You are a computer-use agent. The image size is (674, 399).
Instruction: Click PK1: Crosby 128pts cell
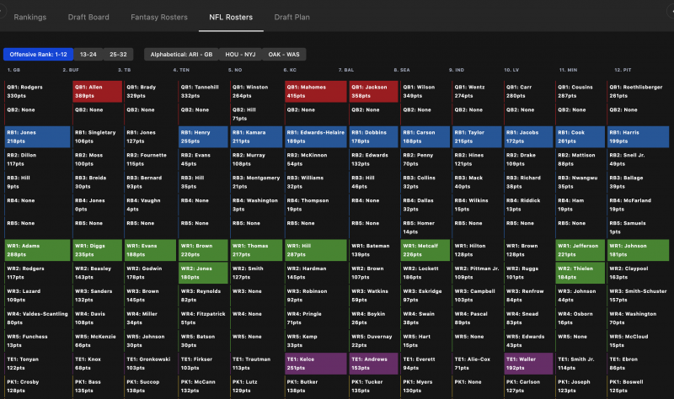pyautogui.click(x=37, y=386)
